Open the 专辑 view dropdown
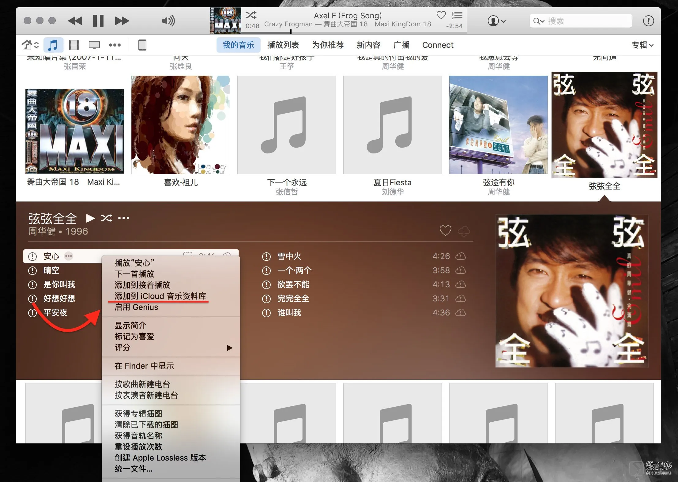 pyautogui.click(x=642, y=45)
